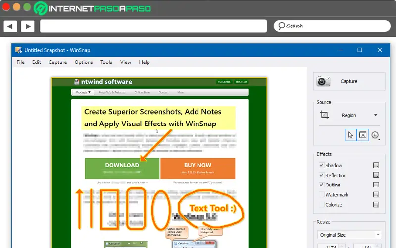Toggle the clear window background icon
Image resolution: width=396 pixels, height=248 pixels.
point(363,135)
